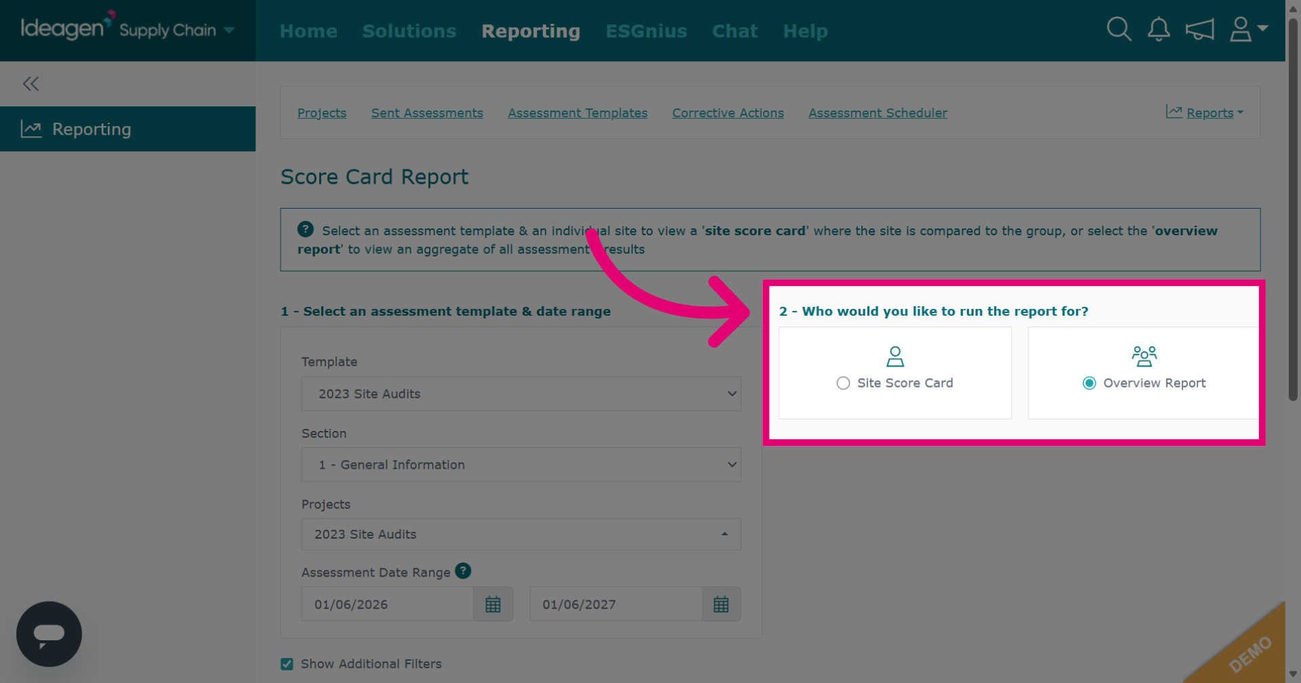Show Assessment Date Range help tooltip

click(463, 571)
